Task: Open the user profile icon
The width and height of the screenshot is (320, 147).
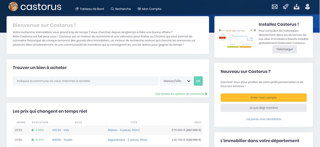Action: [307, 7]
